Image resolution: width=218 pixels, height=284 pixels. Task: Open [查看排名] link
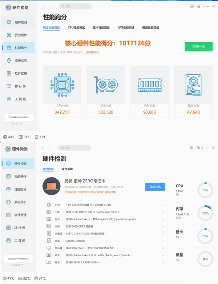tap(92, 52)
